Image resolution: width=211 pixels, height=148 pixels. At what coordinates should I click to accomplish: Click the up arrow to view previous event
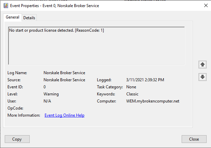(x=202, y=64)
